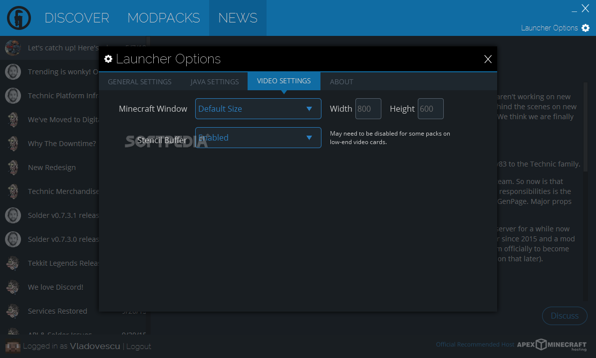The width and height of the screenshot is (596, 358).
Task: Switch to General Settings tab
Action: [x=139, y=82]
